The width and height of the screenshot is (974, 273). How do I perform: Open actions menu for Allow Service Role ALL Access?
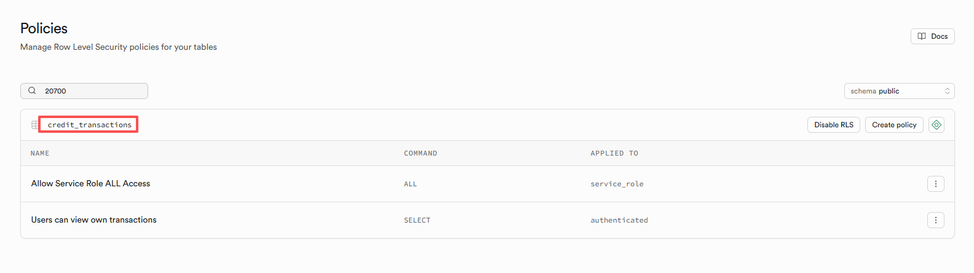pyautogui.click(x=935, y=184)
